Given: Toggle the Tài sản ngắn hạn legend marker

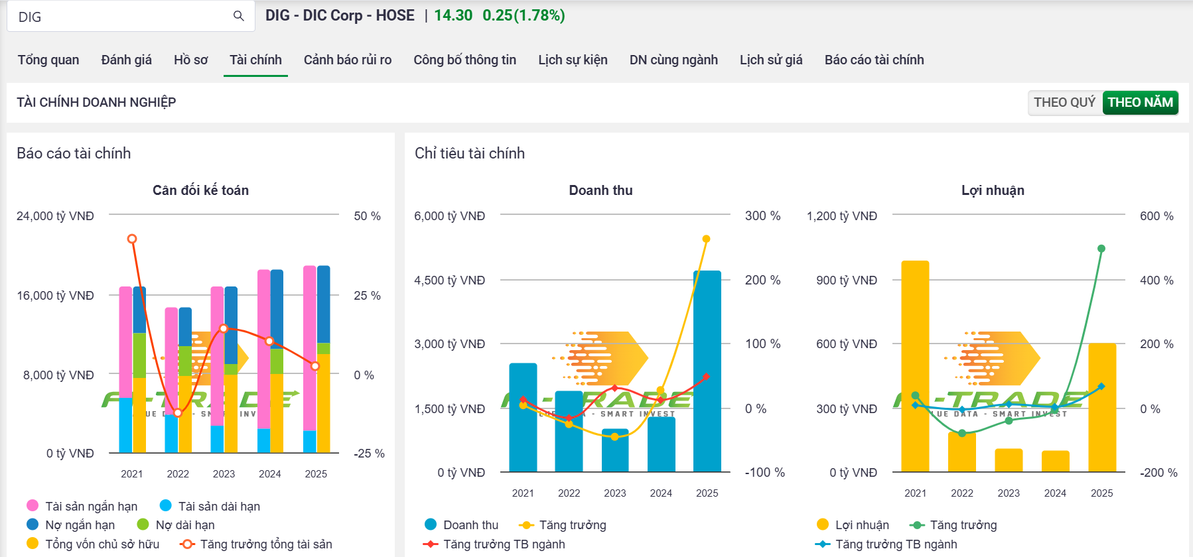Looking at the screenshot, I should [x=33, y=506].
